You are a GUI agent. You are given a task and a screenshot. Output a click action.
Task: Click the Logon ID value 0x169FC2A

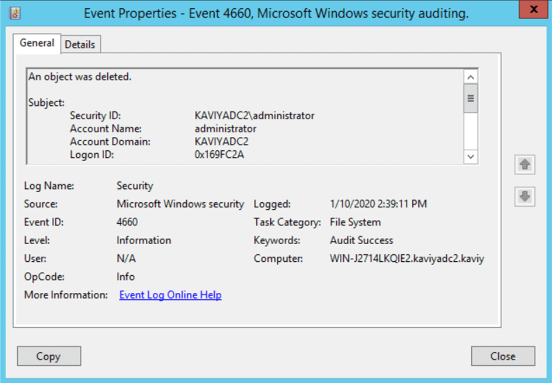(219, 155)
